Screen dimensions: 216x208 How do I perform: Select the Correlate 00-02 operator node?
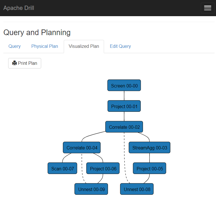pos(124,127)
